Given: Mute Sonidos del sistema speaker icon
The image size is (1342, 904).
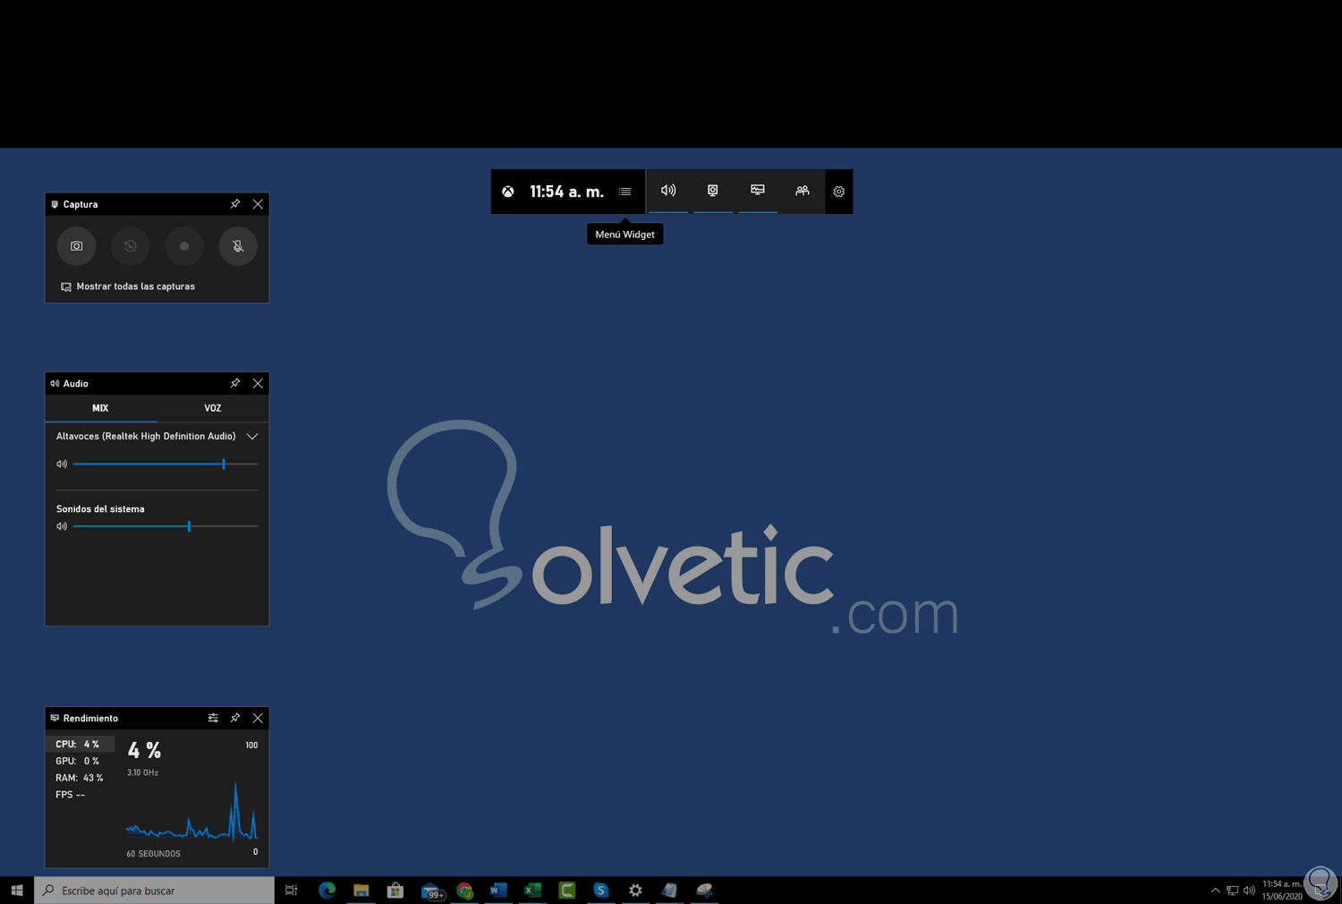Looking at the screenshot, I should tap(62, 526).
